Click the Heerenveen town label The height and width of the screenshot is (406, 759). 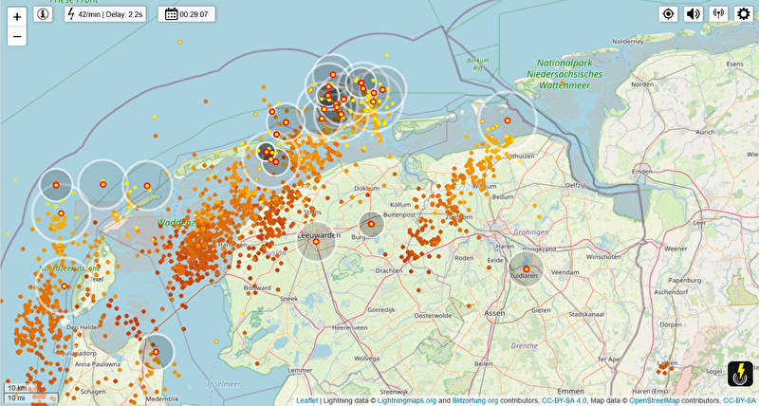[349, 327]
